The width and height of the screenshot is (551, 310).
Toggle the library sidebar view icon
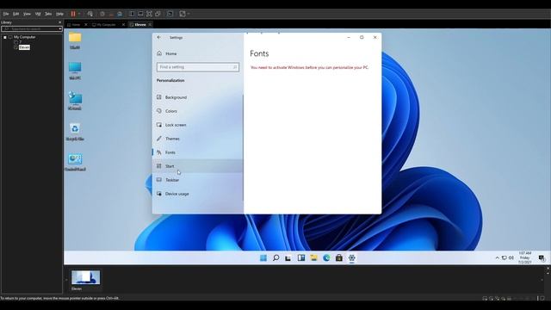132,14
